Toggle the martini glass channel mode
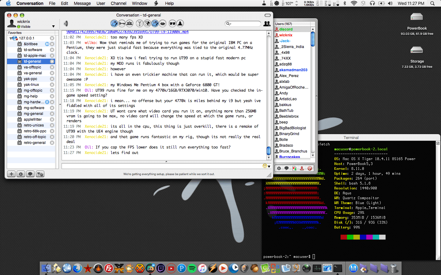The width and height of the screenshot is (441, 275). click(140, 23)
